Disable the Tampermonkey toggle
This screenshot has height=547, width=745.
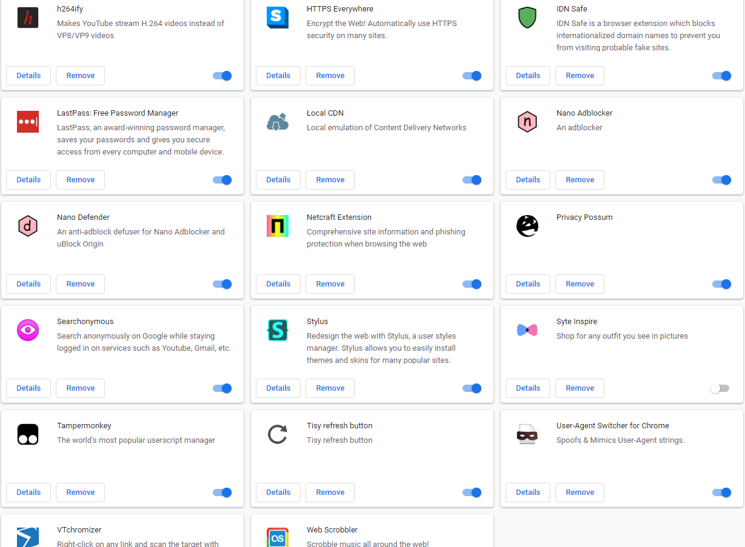(x=222, y=492)
